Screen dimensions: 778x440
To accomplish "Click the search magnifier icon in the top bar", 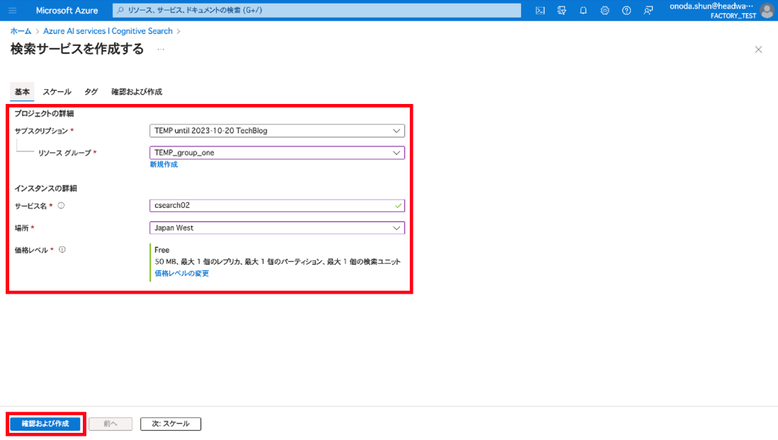I will [x=120, y=11].
